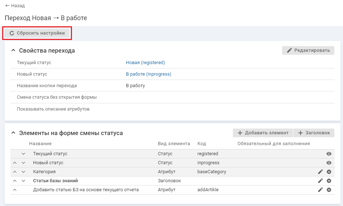Move Текущий статус row down
The image size is (343, 206).
(23, 154)
